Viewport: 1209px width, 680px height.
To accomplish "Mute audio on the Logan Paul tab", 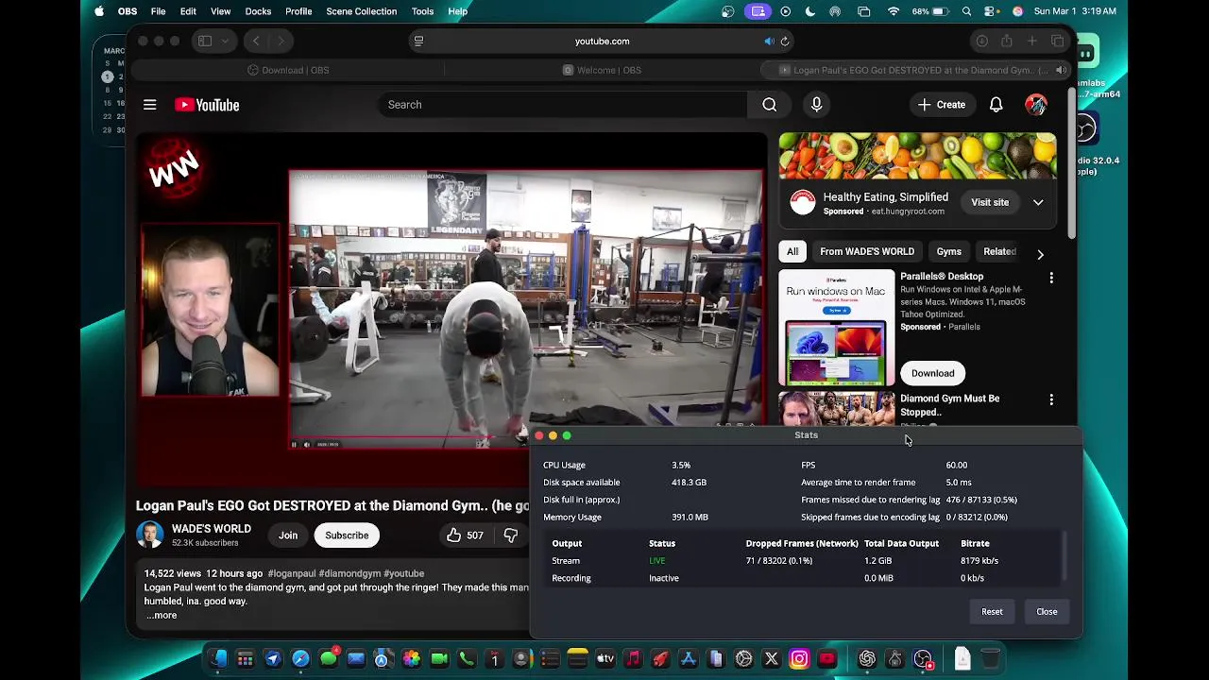I will pyautogui.click(x=1061, y=70).
